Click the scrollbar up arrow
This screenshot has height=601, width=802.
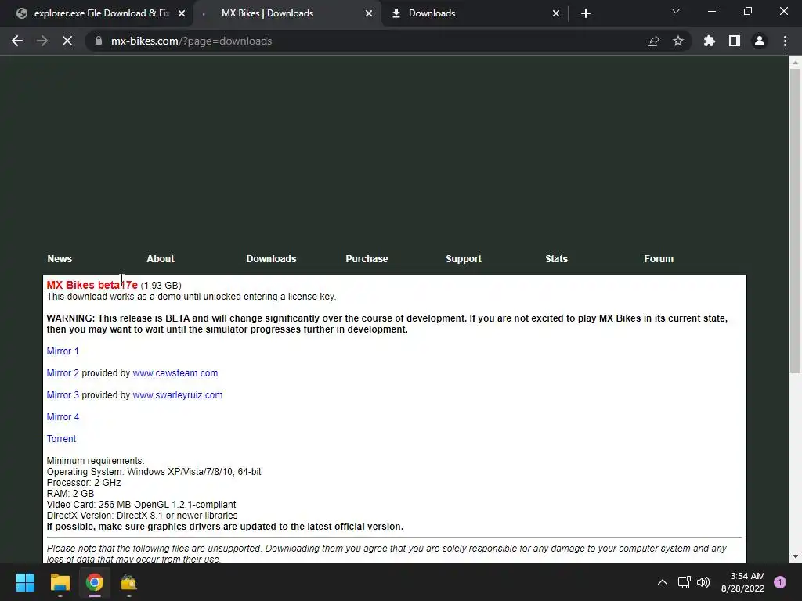point(795,63)
